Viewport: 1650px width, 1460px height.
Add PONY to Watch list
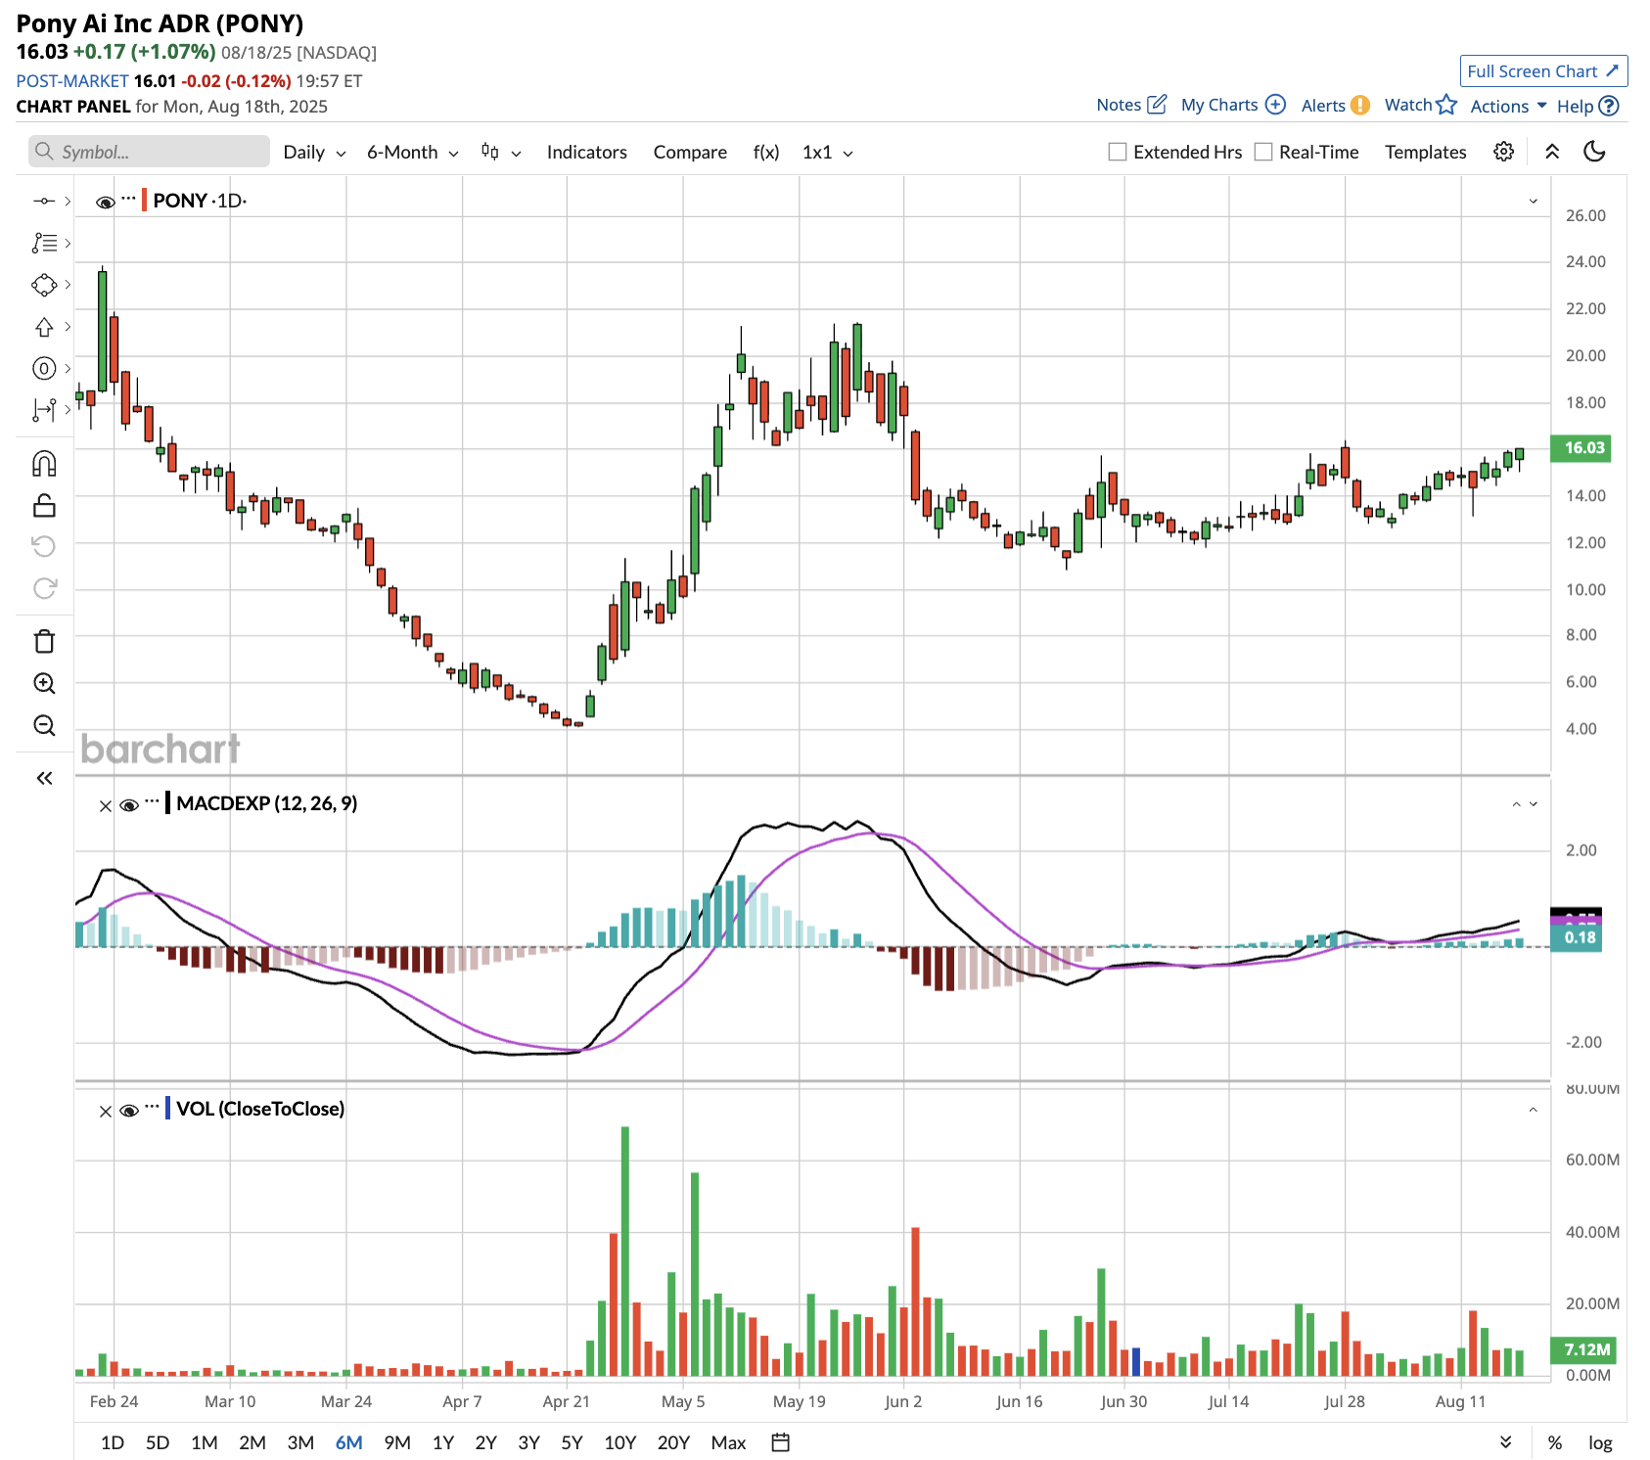click(1420, 105)
